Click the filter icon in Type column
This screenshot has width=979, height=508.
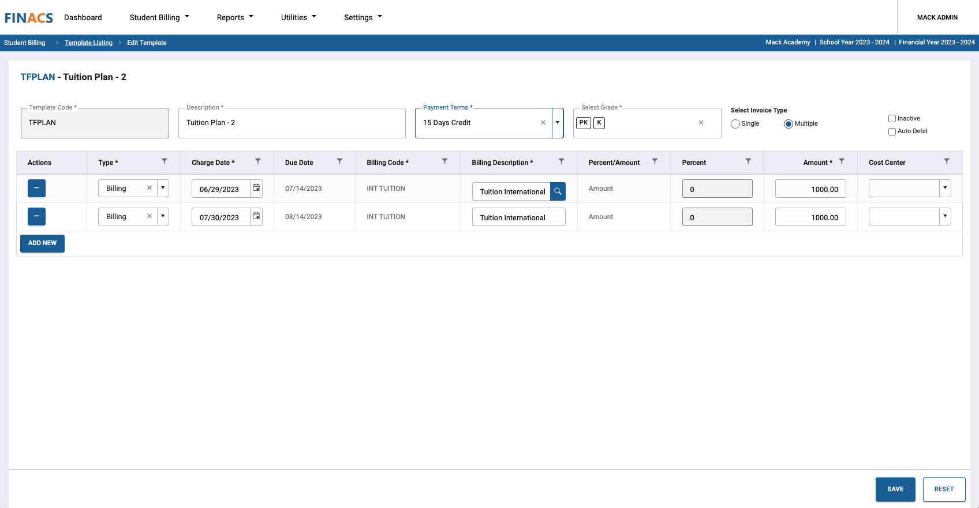click(x=165, y=161)
